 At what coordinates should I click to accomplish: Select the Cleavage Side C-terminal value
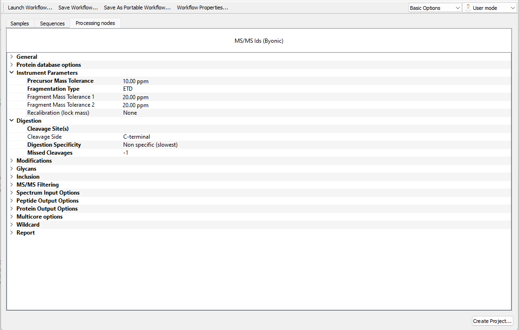[x=136, y=137]
